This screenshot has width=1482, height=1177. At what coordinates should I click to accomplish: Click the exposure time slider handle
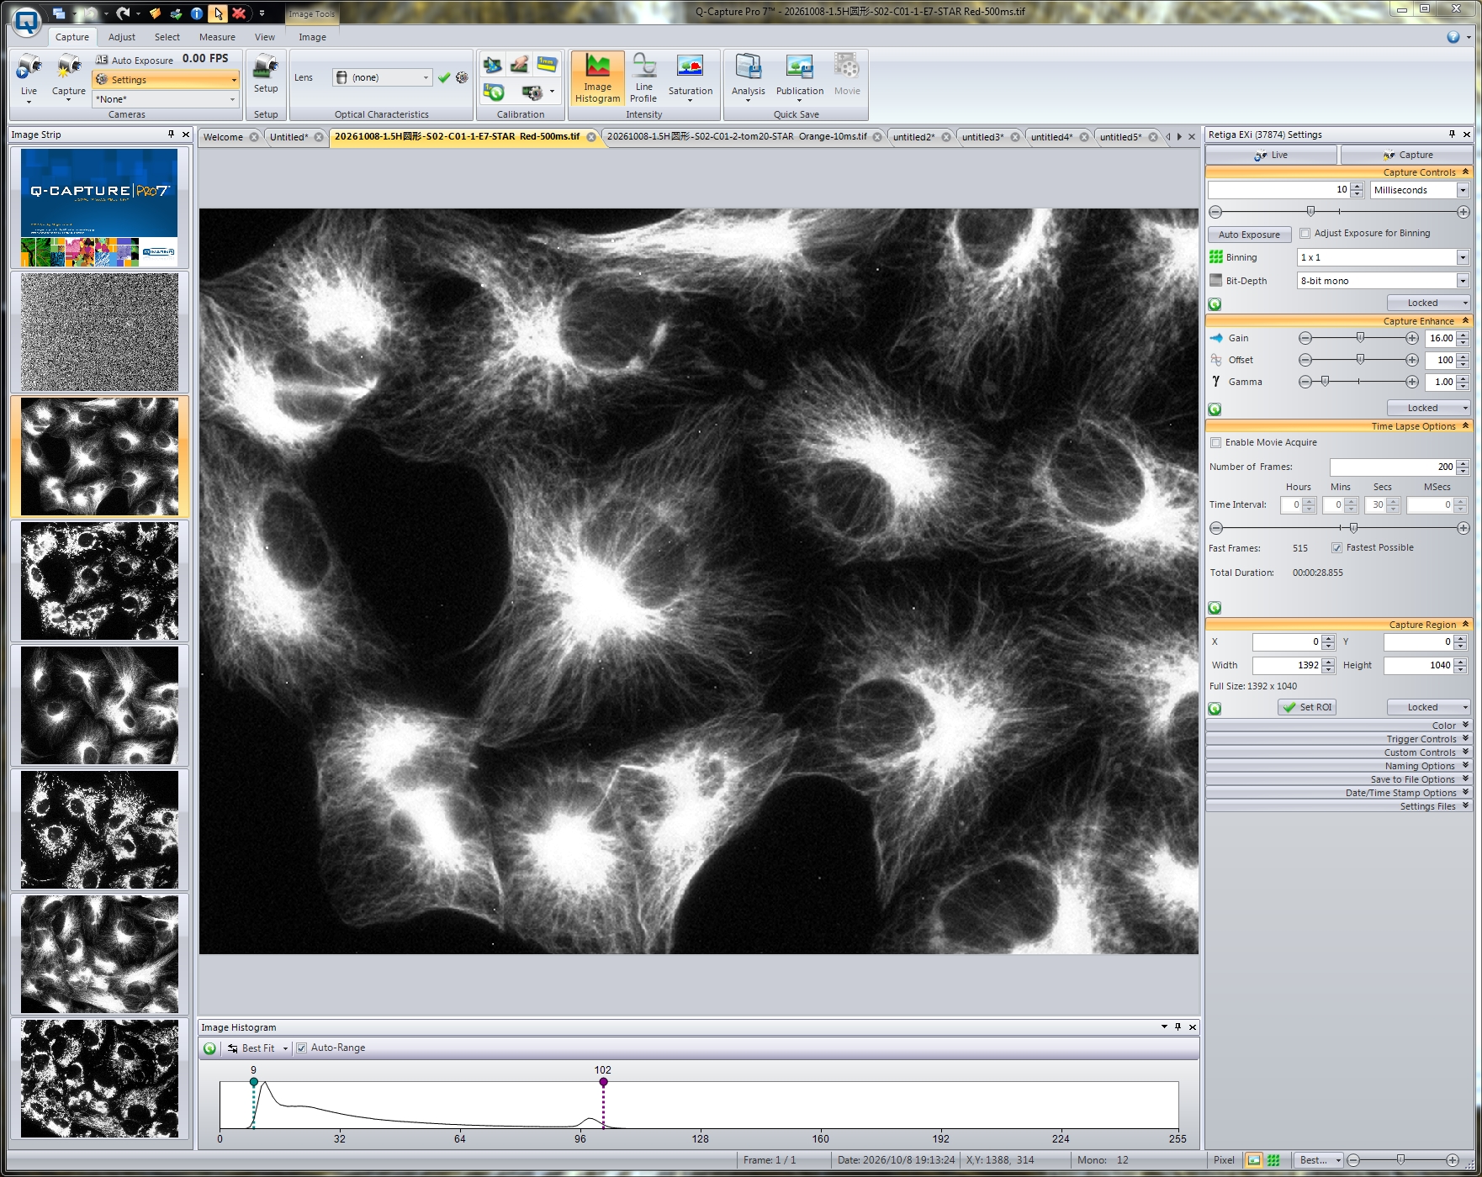coord(1310,212)
